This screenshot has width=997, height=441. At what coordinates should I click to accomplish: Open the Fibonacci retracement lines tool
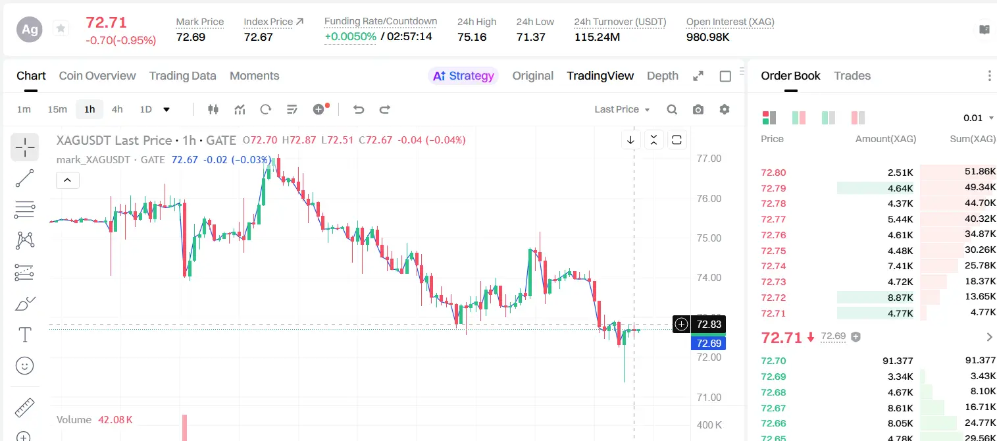pos(24,209)
